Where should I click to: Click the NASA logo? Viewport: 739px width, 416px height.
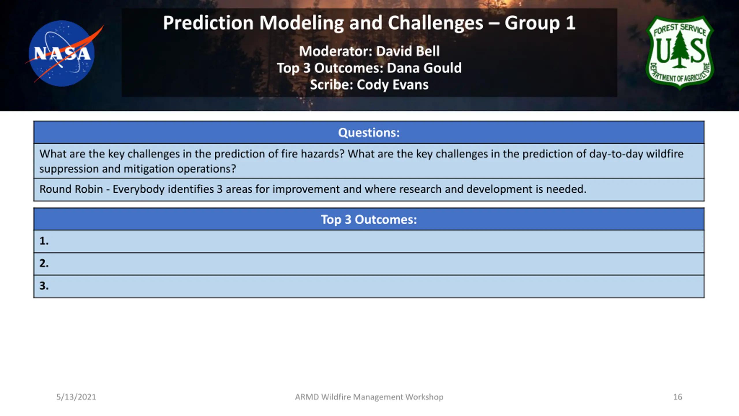point(61,53)
